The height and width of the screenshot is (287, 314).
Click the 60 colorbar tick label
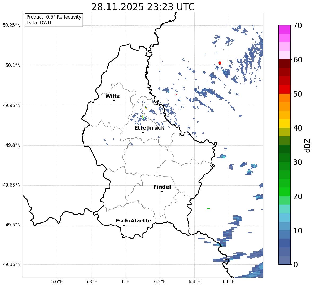[x=298, y=60]
